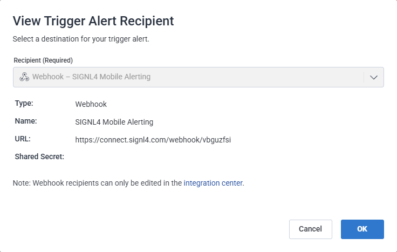
Task: Open the integration center link
Action: click(213, 183)
